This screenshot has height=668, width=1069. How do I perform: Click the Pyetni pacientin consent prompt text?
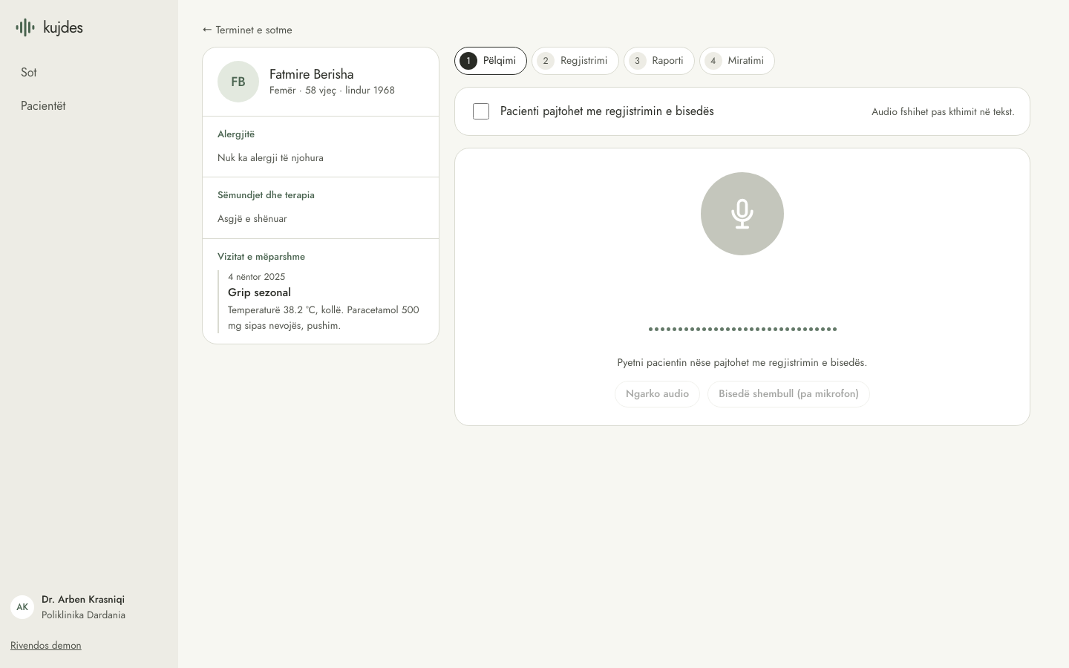click(x=742, y=362)
